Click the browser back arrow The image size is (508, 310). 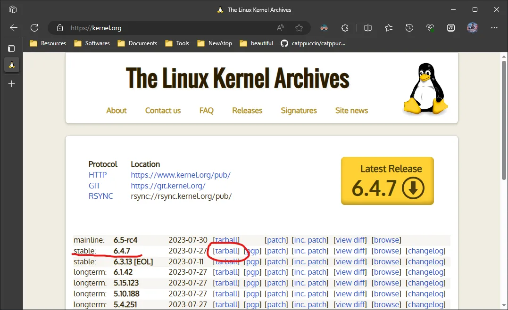click(x=14, y=28)
